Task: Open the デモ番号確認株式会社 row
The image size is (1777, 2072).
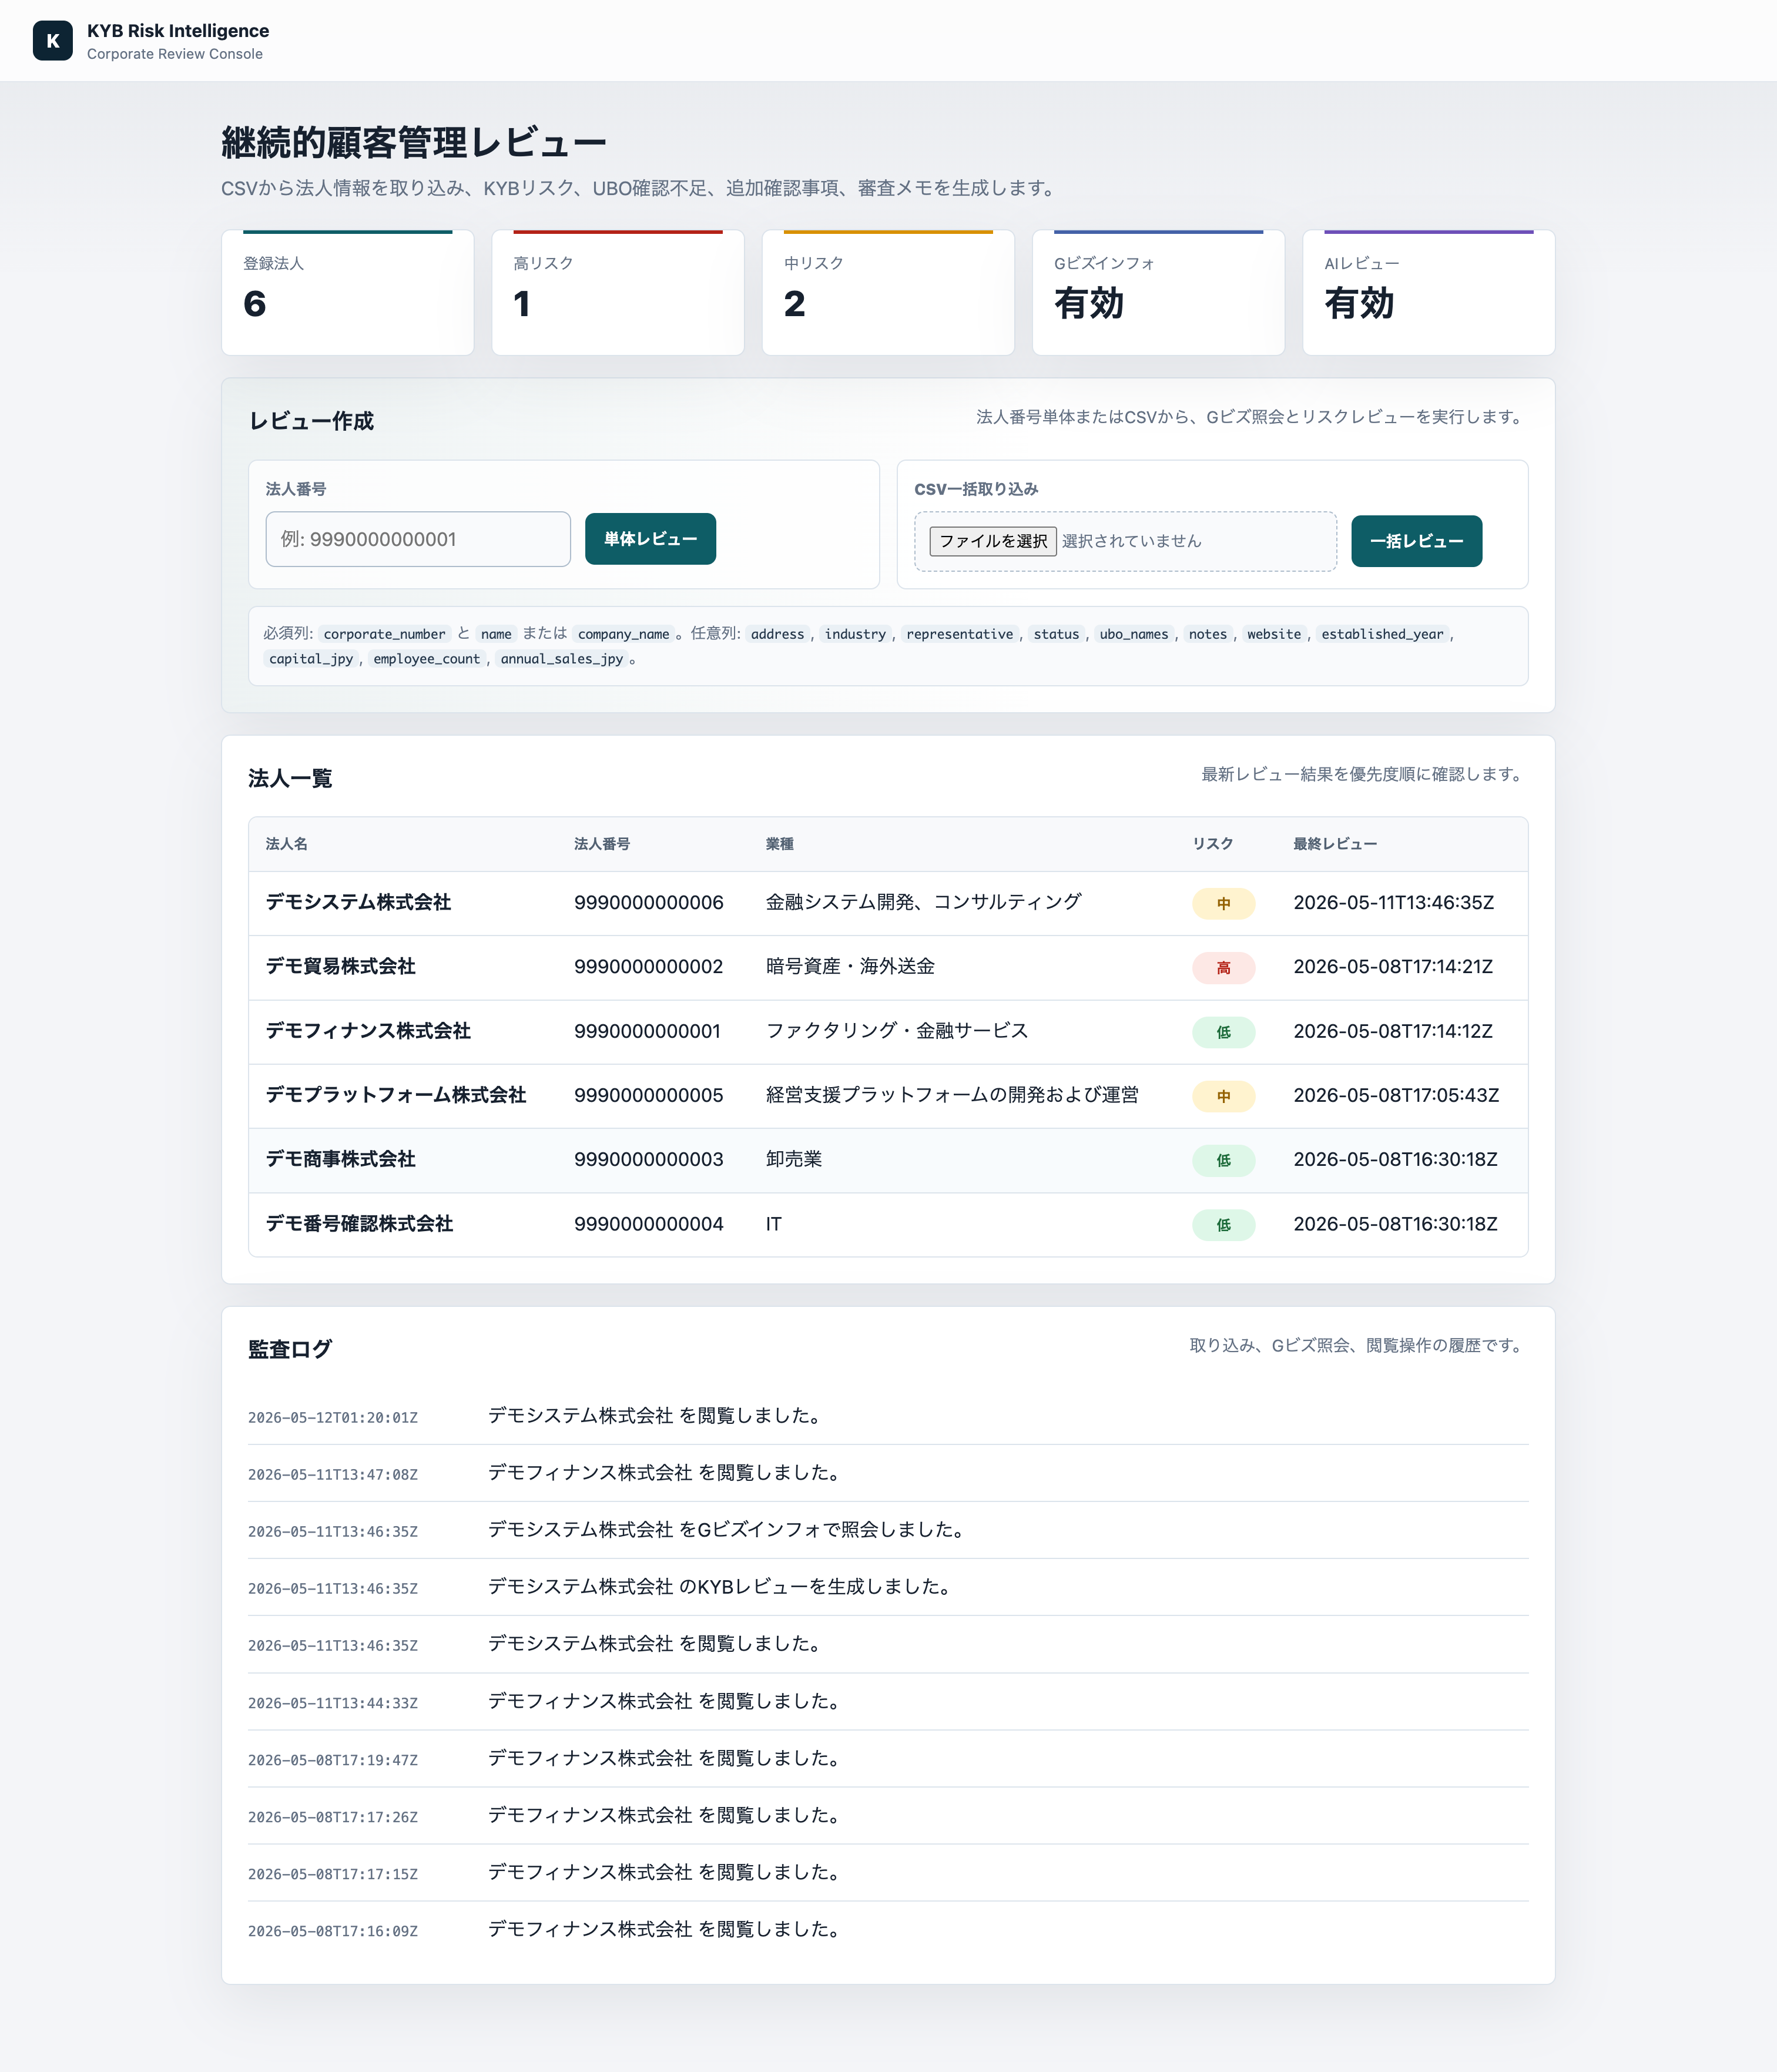Action: [888, 1224]
